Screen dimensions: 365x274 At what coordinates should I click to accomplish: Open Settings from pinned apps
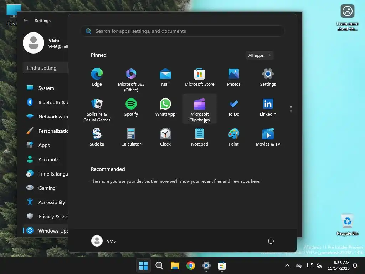click(268, 77)
